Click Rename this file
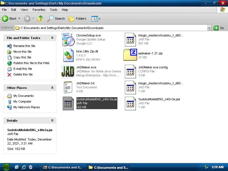 point(24,46)
